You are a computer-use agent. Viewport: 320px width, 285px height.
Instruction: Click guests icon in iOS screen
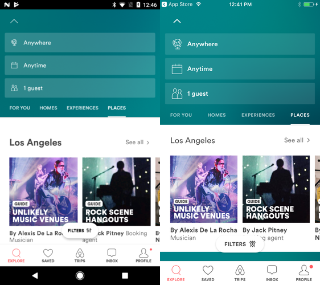pos(177,93)
